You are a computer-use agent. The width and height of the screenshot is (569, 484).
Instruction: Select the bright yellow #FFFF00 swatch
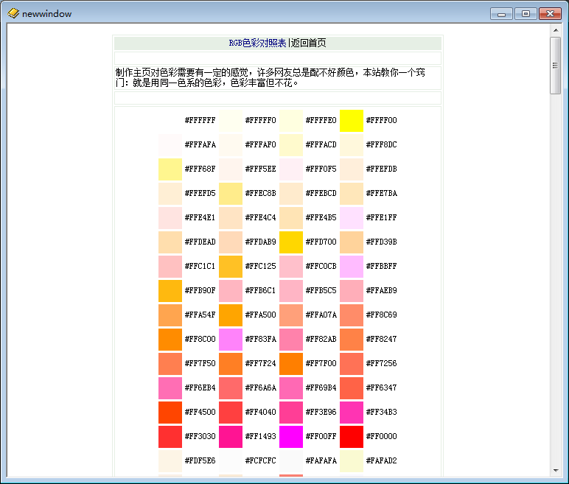[x=352, y=121]
